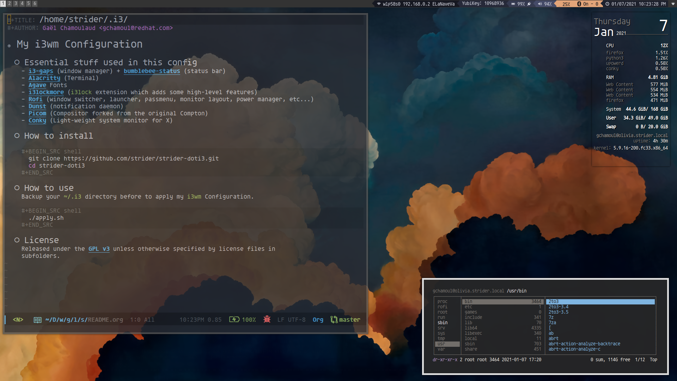Follow the Picom link

[37, 113]
